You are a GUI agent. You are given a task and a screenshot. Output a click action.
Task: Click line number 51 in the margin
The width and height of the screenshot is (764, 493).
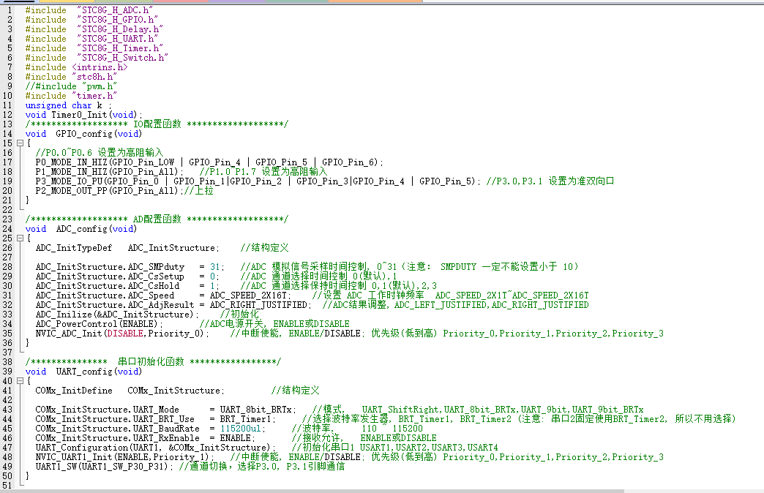pyautogui.click(x=7, y=486)
